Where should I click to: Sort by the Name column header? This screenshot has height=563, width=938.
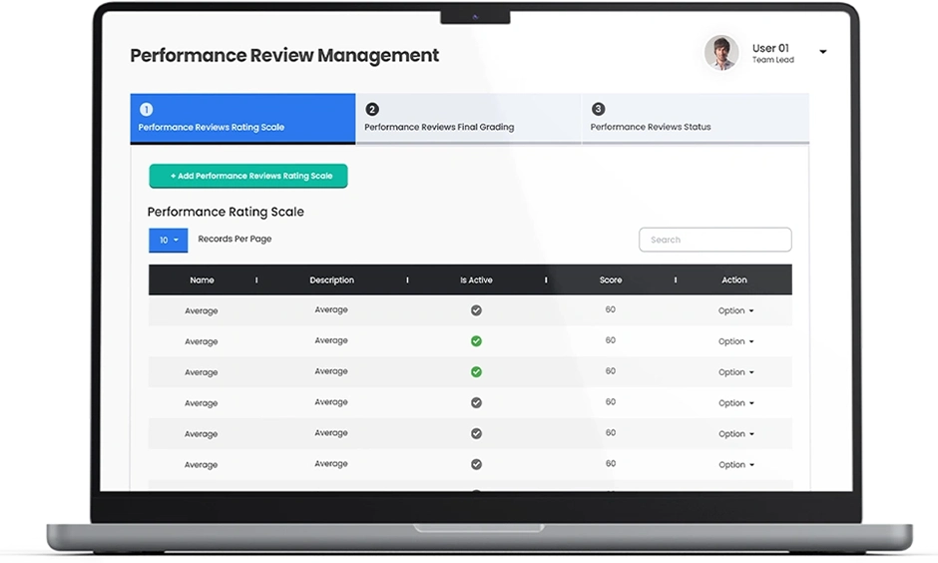coord(202,281)
